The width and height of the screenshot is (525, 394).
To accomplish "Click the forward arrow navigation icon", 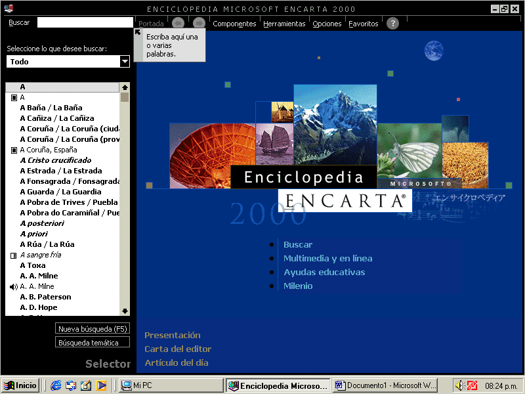I will click(x=199, y=23).
